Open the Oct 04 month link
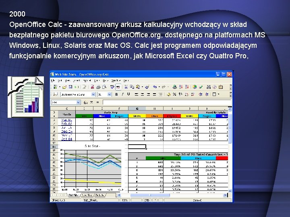The image size is (290, 217). pos(66,139)
